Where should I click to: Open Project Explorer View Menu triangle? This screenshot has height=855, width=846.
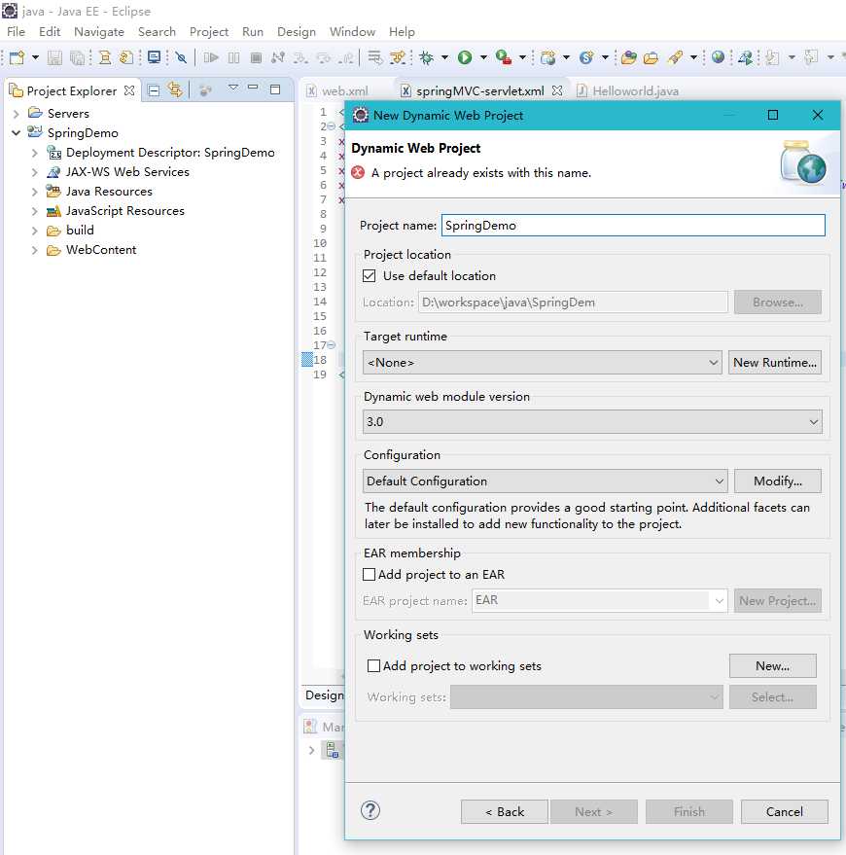click(232, 88)
